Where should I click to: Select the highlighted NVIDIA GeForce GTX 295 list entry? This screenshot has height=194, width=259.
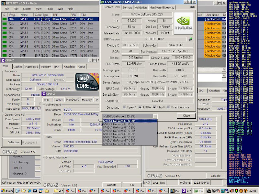tap(130, 121)
